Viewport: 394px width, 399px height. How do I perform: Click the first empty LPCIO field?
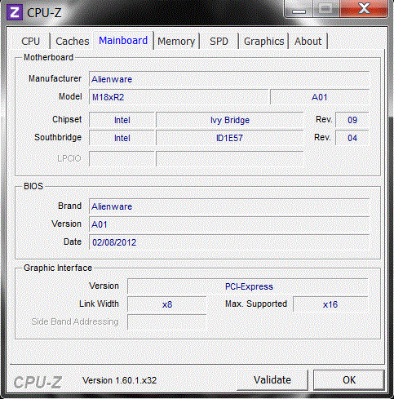(x=122, y=158)
